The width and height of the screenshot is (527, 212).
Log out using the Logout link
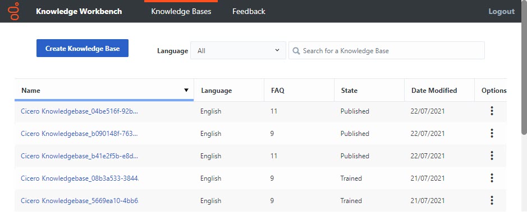[x=501, y=11]
